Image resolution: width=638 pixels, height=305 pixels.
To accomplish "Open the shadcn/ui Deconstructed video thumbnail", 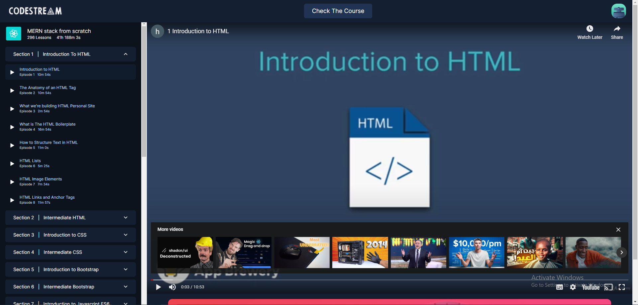I will [185, 253].
